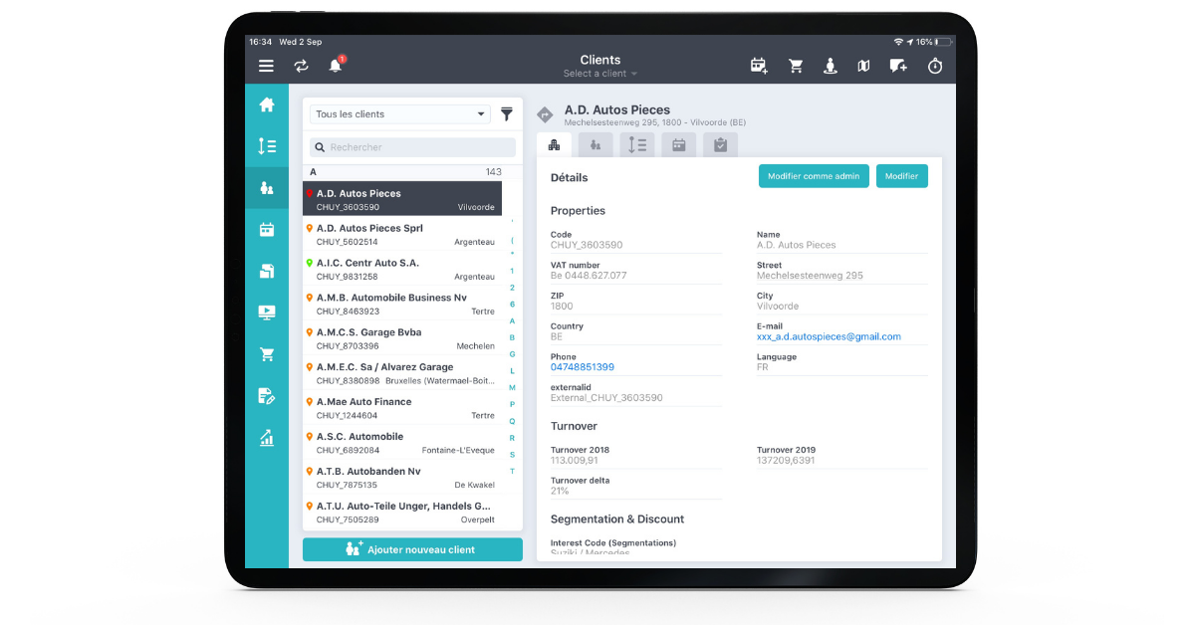Switch to the contacts tab
Image resolution: width=1195 pixels, height=625 pixels.
[x=596, y=145]
